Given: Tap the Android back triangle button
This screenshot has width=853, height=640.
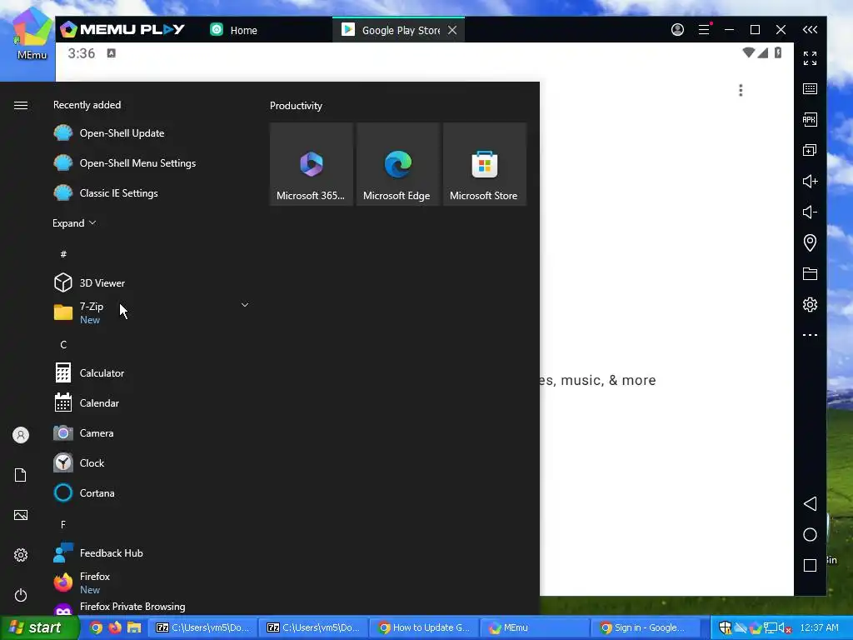Looking at the screenshot, I should [810, 503].
